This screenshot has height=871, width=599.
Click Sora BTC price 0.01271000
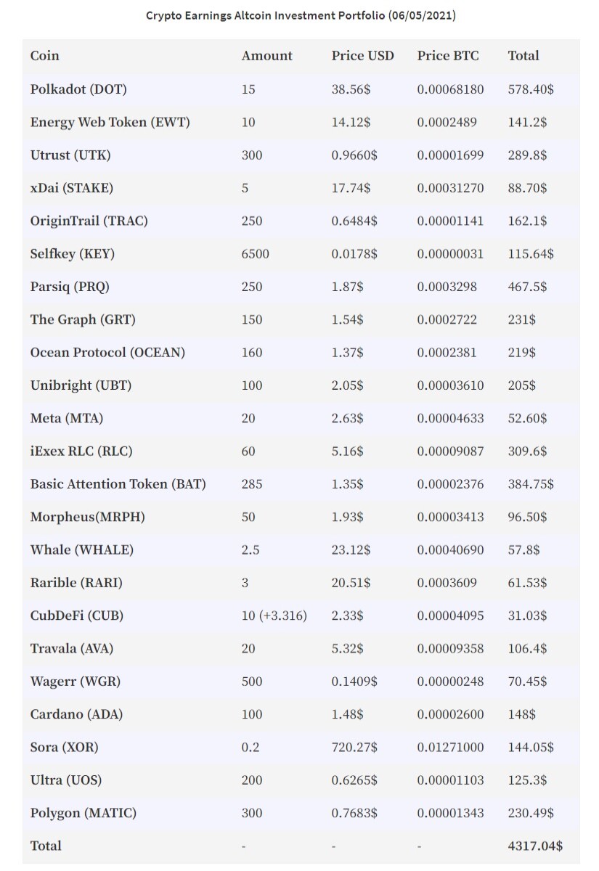click(x=450, y=747)
